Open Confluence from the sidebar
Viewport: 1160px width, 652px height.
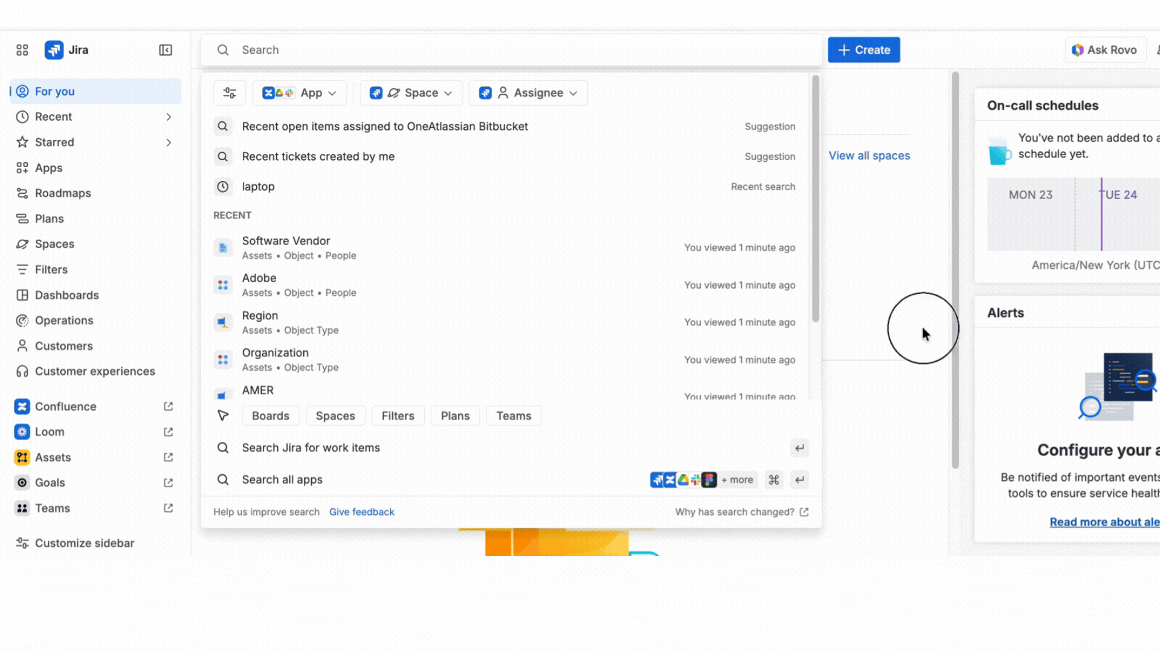[65, 406]
